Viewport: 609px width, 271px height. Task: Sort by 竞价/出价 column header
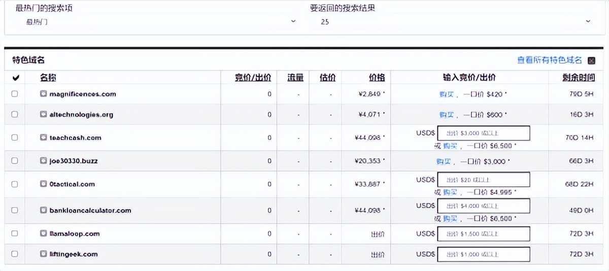pos(253,78)
